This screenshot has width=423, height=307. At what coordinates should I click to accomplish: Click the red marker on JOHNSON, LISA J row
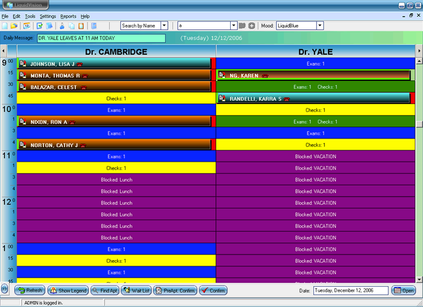tap(213, 64)
